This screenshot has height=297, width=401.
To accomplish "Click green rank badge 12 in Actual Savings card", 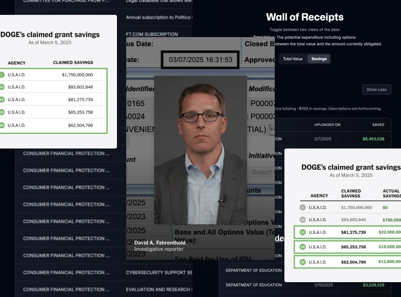I will click(x=303, y=232).
